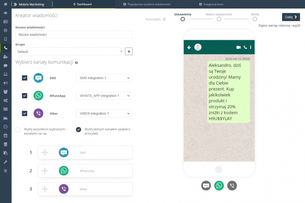Click the drag handle of priority row Viber

(45, 189)
